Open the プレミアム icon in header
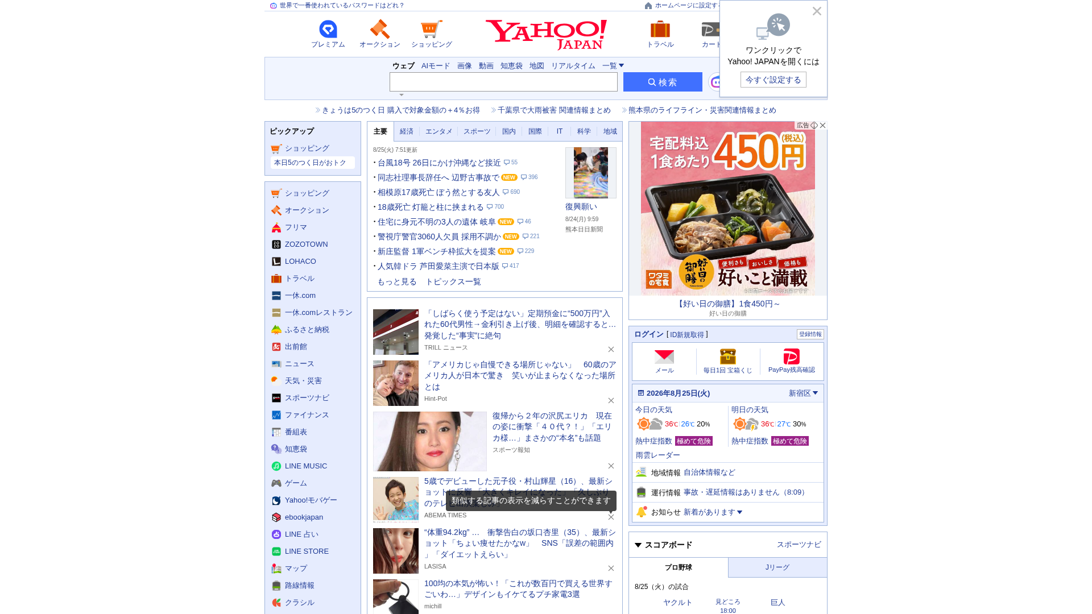The image size is (1092, 614). 328,29
